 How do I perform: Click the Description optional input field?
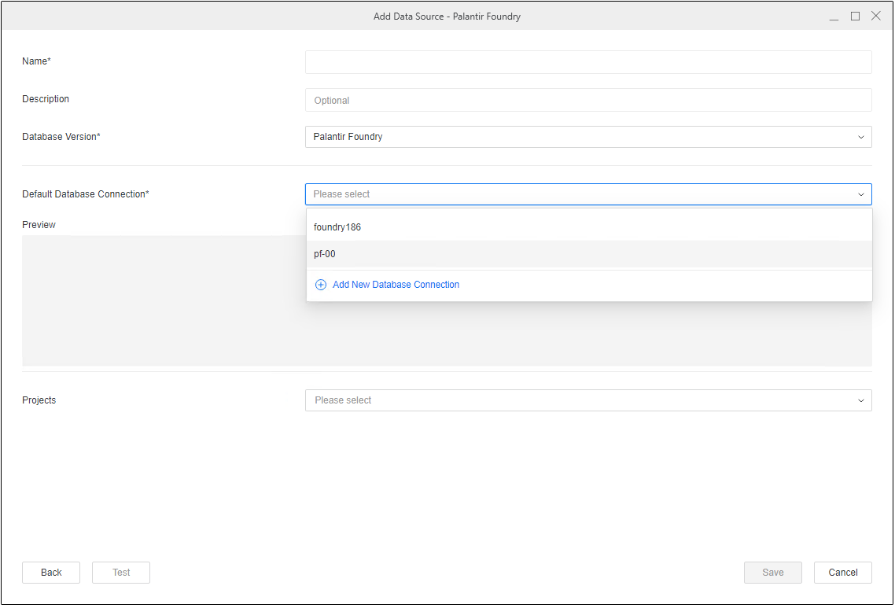tap(588, 100)
